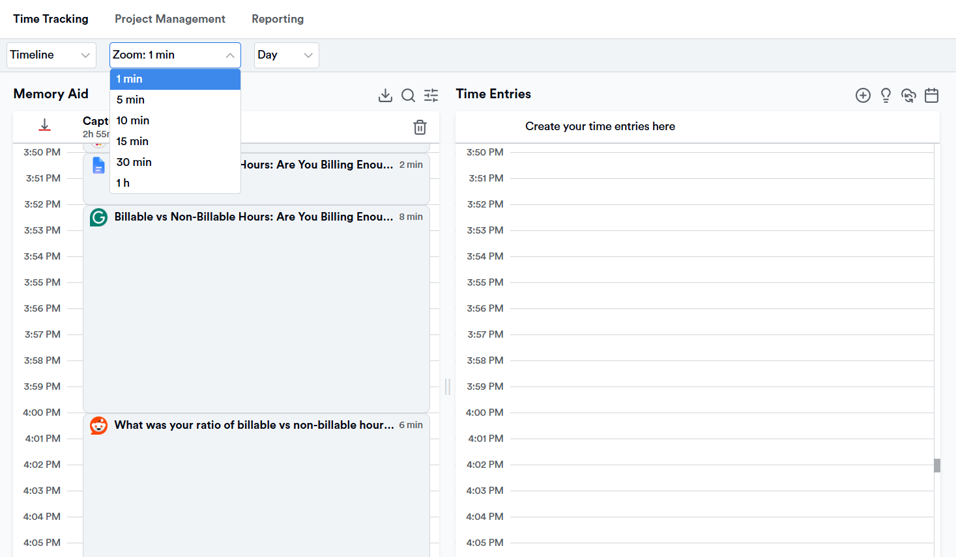Image resolution: width=956 pixels, height=557 pixels.
Task: Pick 30 min zoom option
Action: coord(175,162)
